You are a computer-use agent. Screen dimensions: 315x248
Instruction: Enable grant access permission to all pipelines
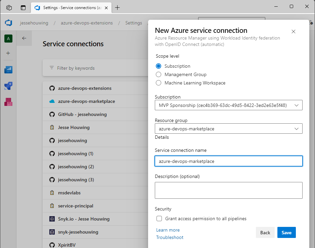(159, 219)
